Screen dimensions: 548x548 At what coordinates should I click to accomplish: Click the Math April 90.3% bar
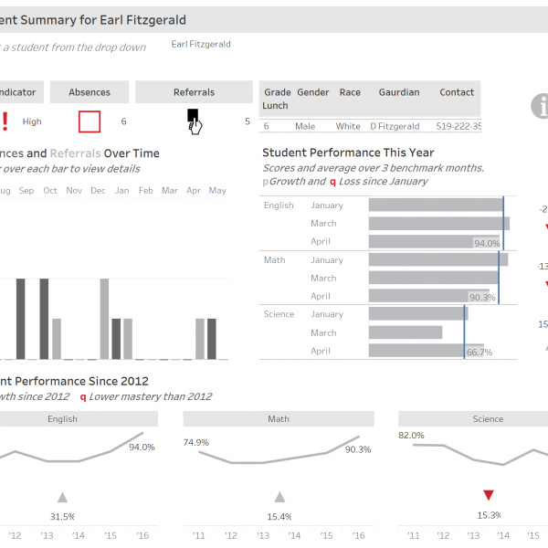pos(429,296)
